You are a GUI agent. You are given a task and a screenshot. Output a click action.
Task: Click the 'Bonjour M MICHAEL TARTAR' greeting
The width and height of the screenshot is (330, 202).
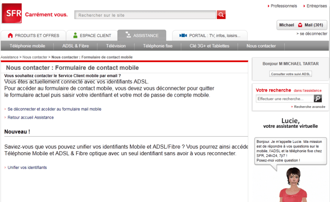click(290, 64)
